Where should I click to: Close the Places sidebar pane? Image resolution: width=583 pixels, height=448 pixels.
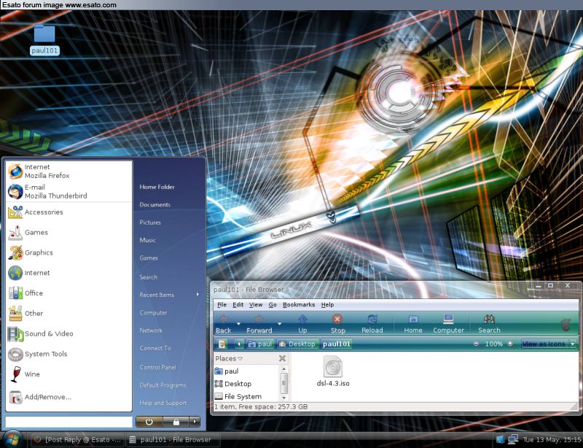[282, 358]
